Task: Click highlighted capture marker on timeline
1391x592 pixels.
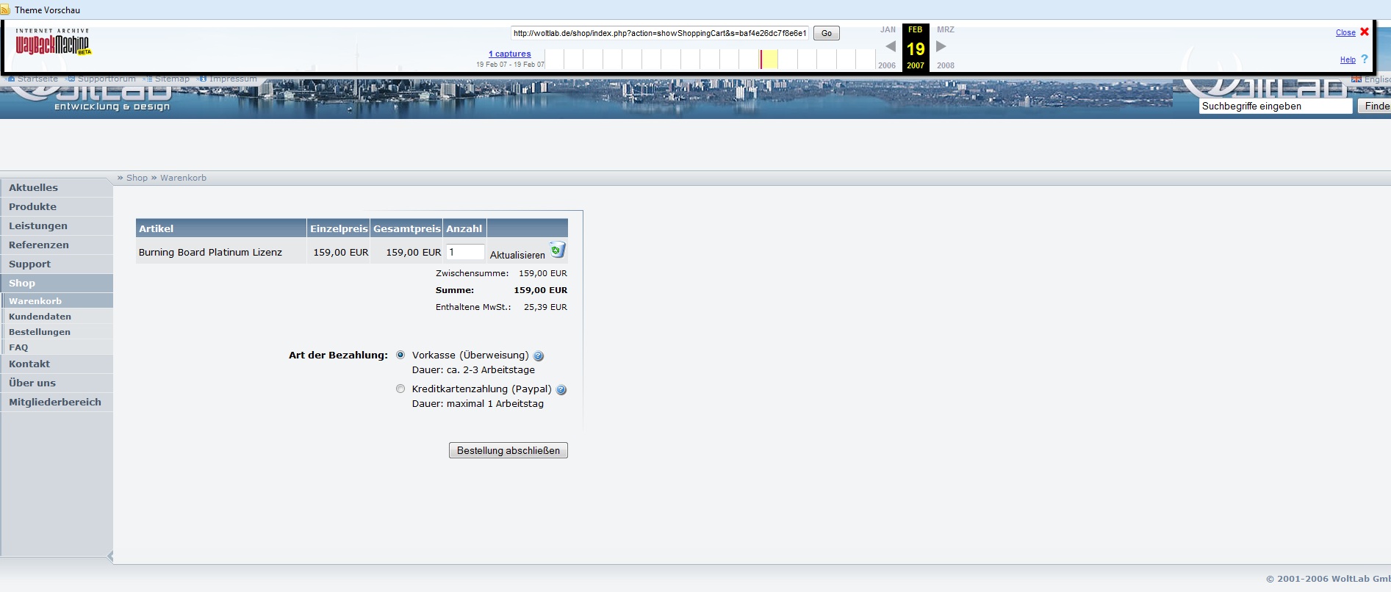Action: 762,59
